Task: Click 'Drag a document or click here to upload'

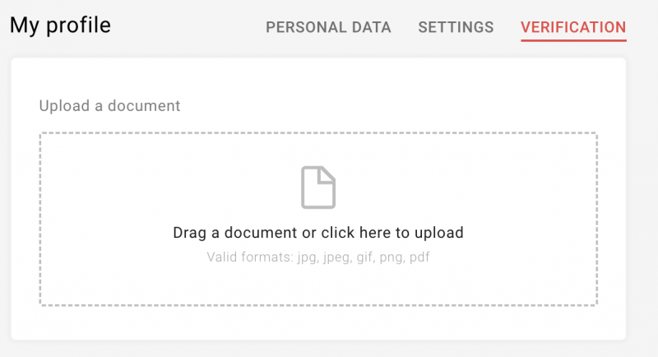Action: coord(318,233)
